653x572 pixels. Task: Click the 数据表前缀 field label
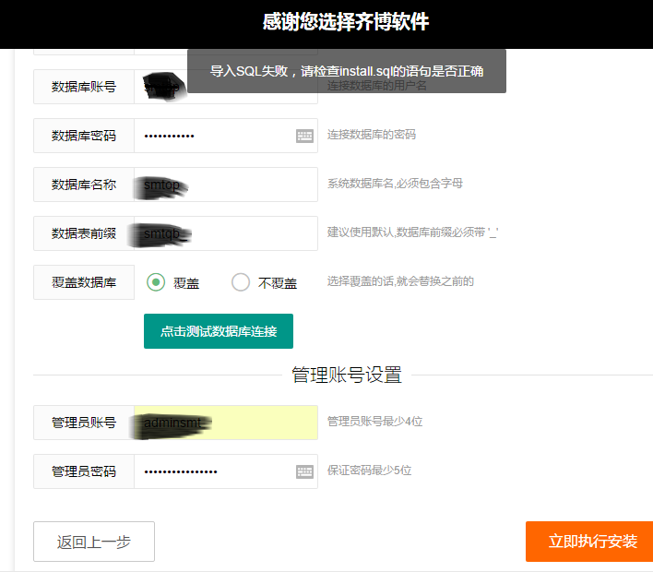(x=84, y=233)
